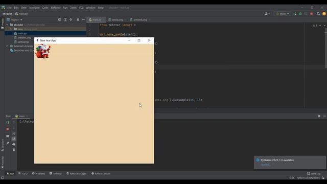Image resolution: width=327 pixels, height=184 pixels.
Task: Open the user account icon menu
Action: [267, 14]
